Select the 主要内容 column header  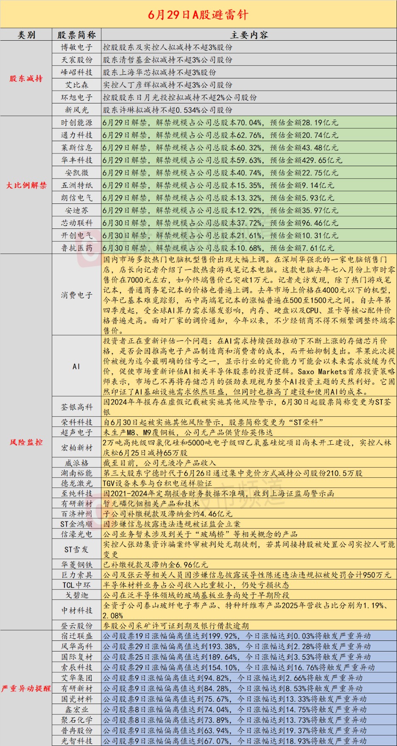coord(249,35)
